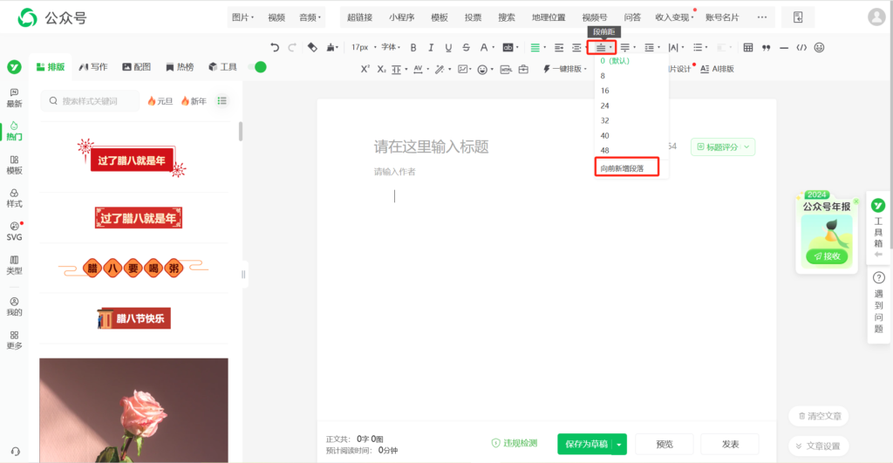
Task: Open the 段前距 spacing dropdown
Action: point(603,48)
